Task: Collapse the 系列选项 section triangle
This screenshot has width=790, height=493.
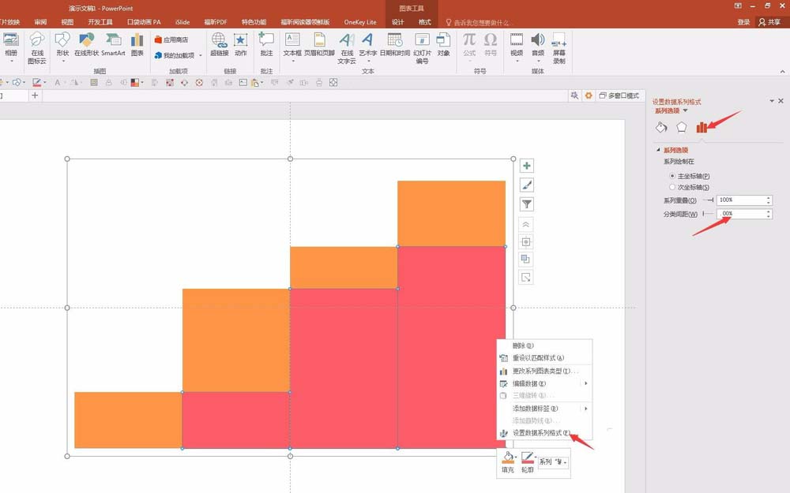Action: click(657, 150)
